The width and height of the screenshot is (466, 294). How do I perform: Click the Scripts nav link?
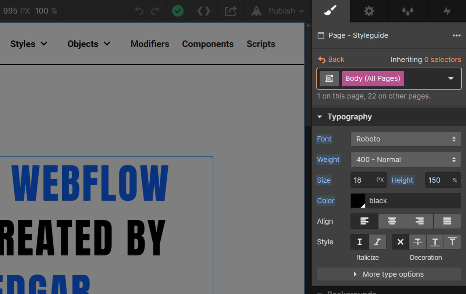tap(261, 44)
